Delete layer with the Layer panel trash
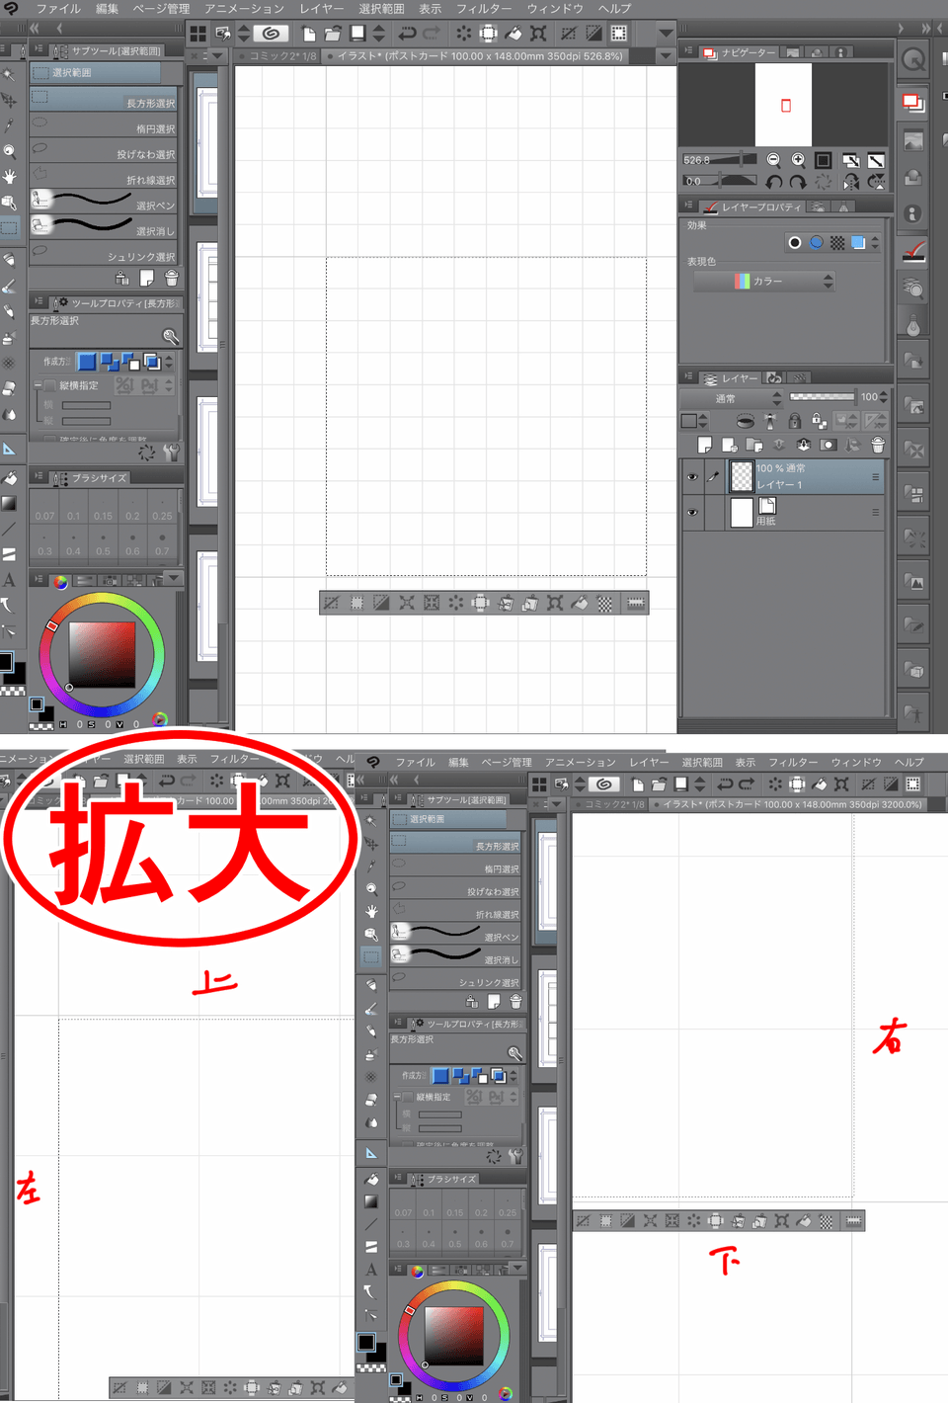This screenshot has height=1403, width=948. click(878, 446)
